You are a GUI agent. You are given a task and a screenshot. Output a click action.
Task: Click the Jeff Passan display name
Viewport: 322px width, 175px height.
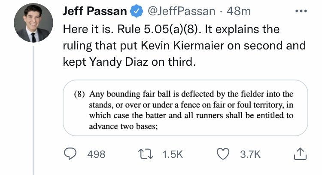95,11
